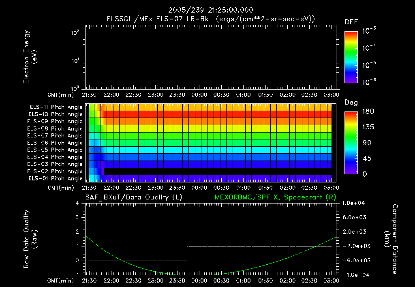The height and width of the screenshot is (287, 415).
Task: Click the Deg colorbar heading
Action: point(351,103)
